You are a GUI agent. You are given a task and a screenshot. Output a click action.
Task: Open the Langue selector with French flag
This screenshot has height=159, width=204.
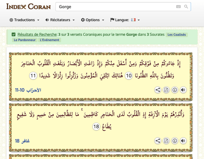(125, 20)
